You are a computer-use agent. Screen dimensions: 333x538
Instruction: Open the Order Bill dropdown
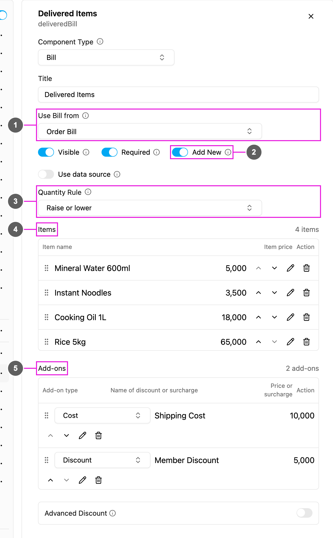pyautogui.click(x=150, y=131)
